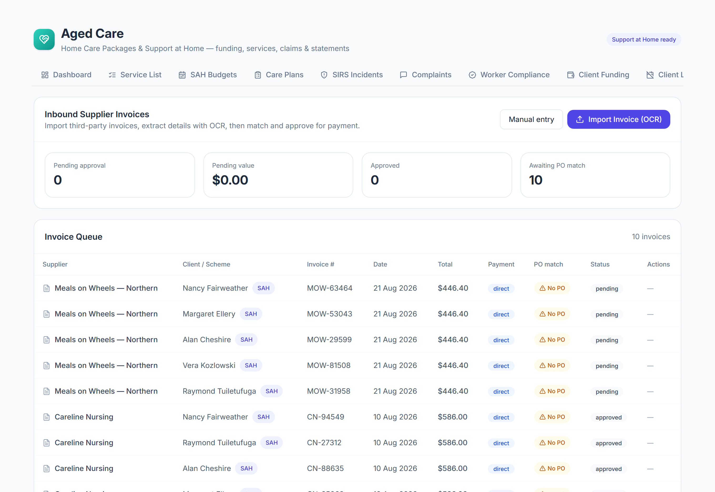Click the 10 invoices count label
715x492 pixels.
[x=651, y=237]
